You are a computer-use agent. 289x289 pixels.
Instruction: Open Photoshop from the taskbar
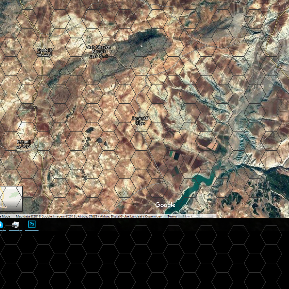[x=32, y=224]
